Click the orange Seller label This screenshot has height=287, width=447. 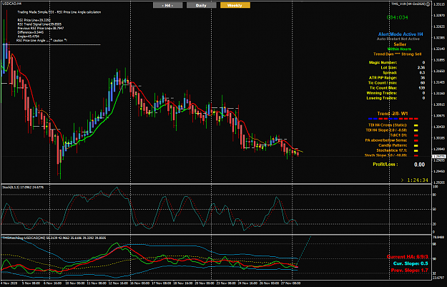[x=400, y=44]
